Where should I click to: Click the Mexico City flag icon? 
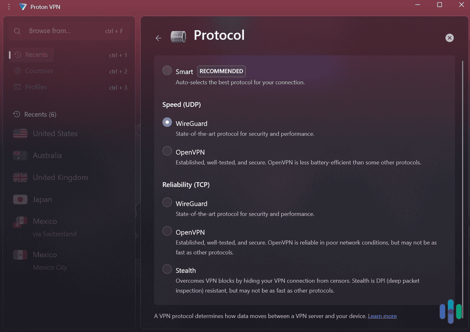20,254
